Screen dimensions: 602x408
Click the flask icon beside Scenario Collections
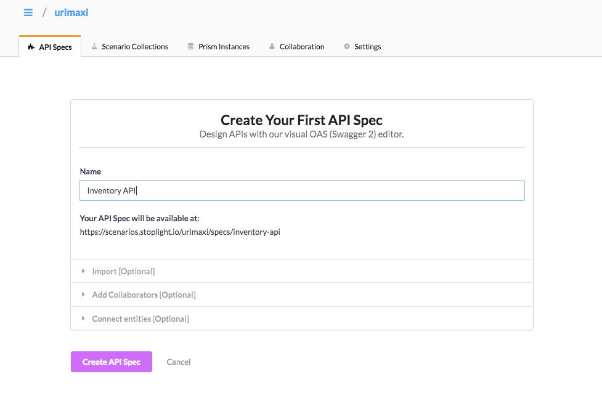(94, 46)
